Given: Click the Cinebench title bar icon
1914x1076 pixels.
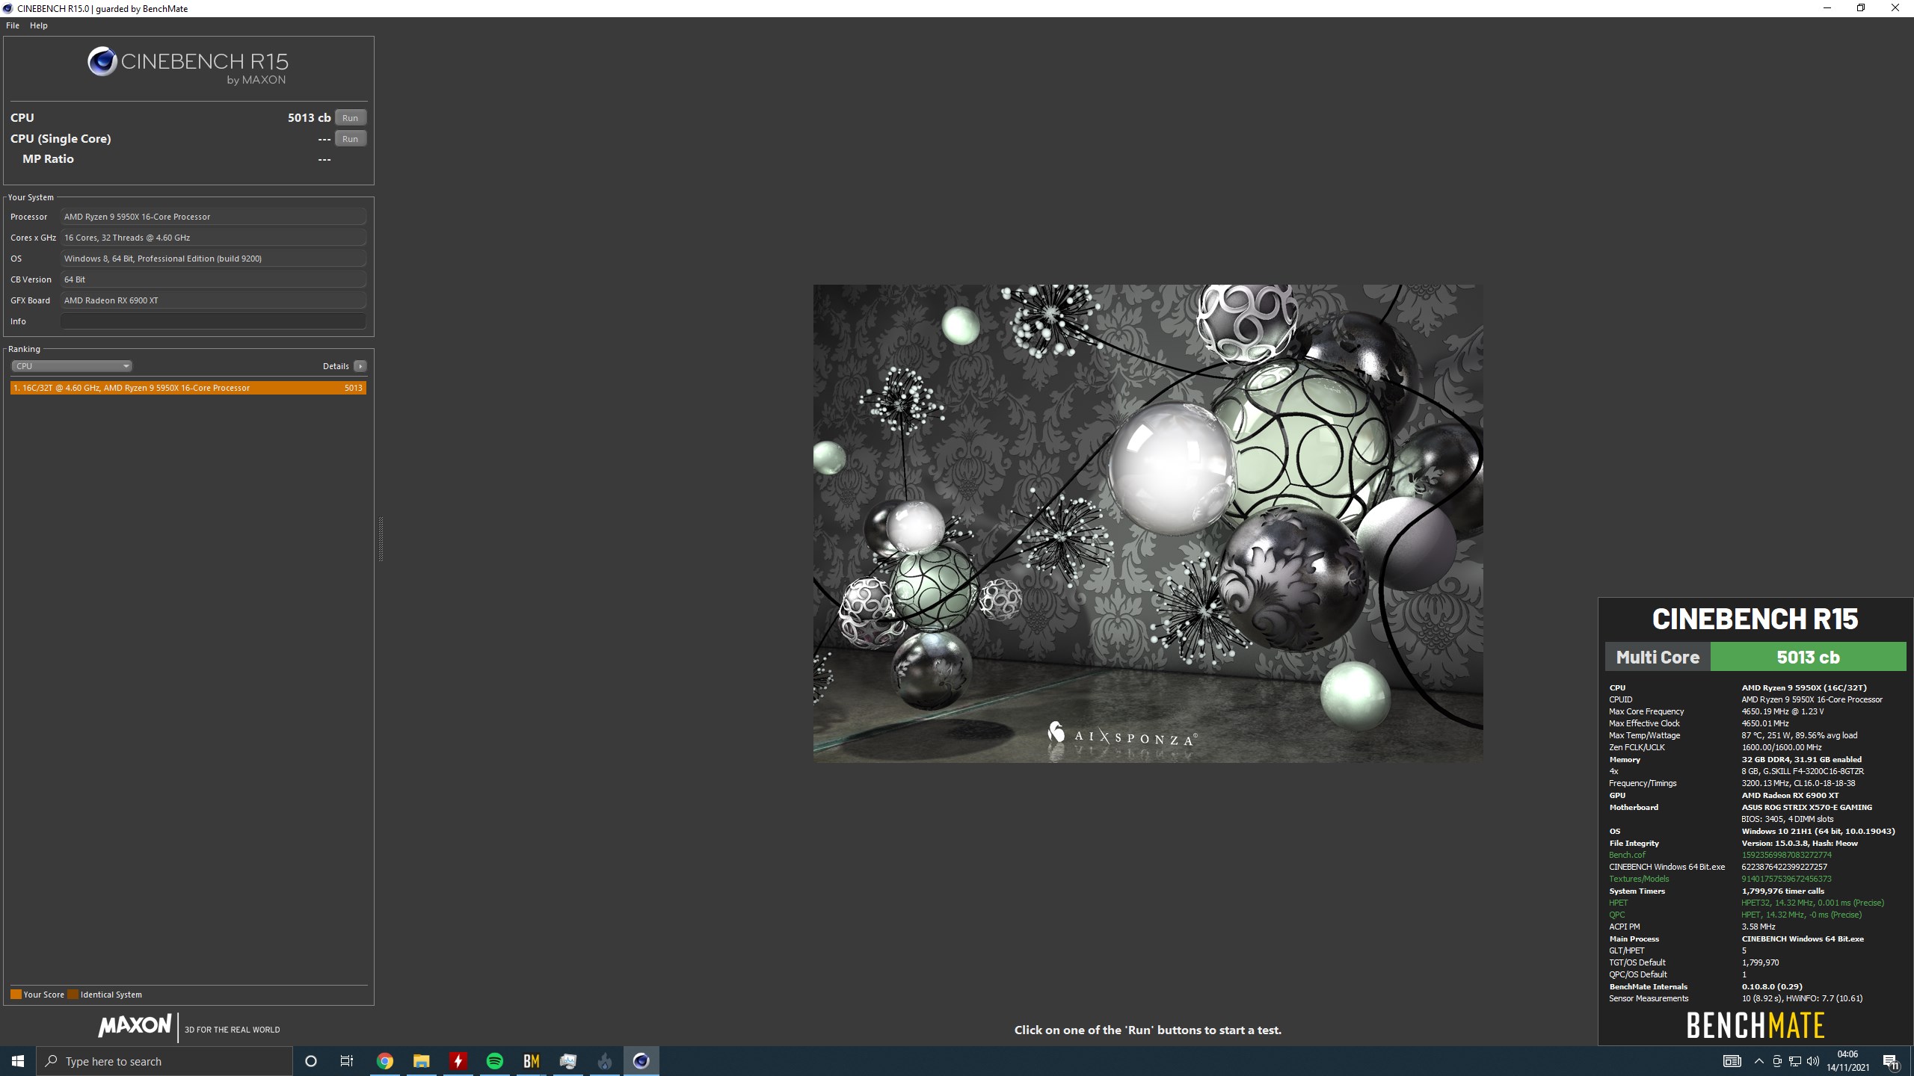Looking at the screenshot, I should tap(7, 8).
